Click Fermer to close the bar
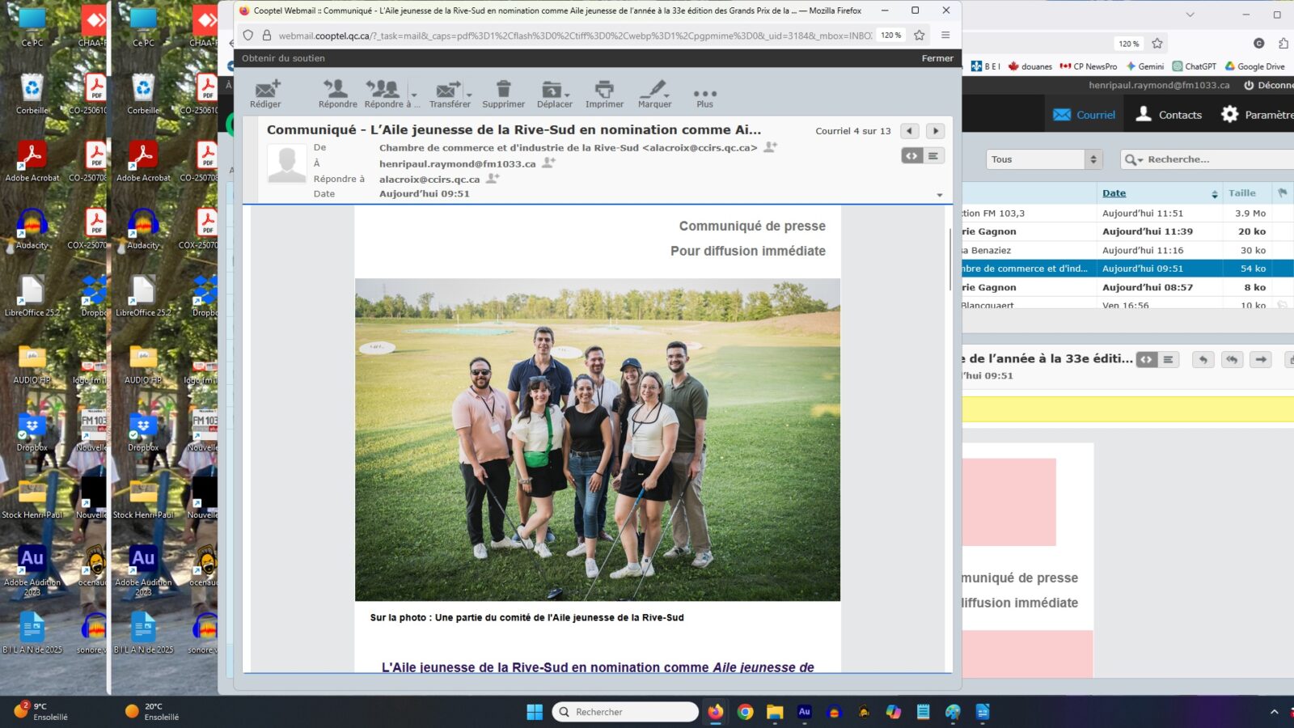1294x728 pixels. 937,58
